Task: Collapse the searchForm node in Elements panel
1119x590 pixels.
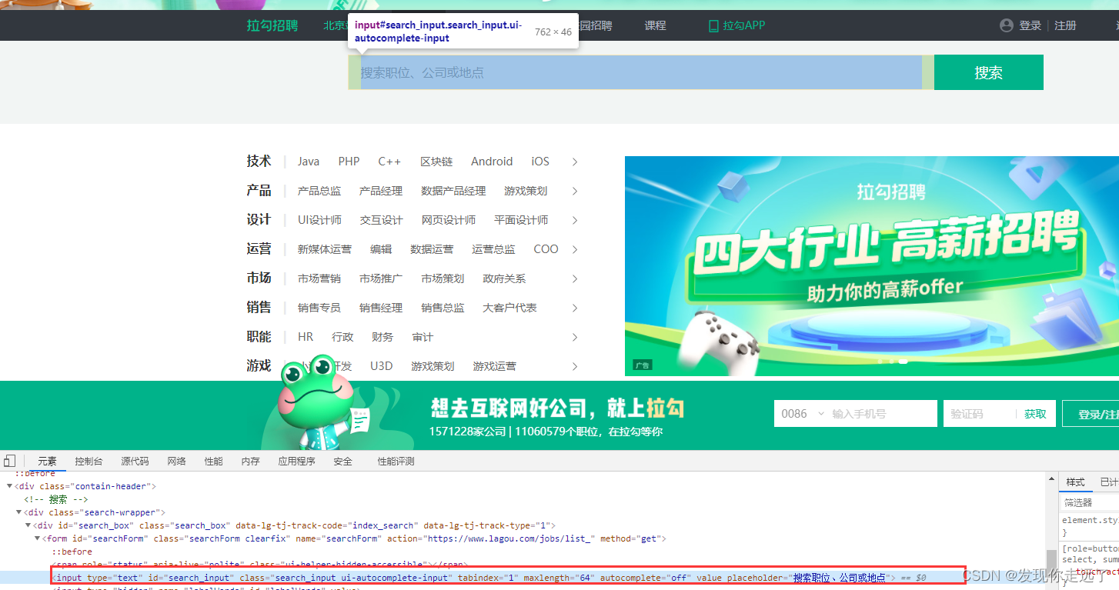Action: coord(37,538)
